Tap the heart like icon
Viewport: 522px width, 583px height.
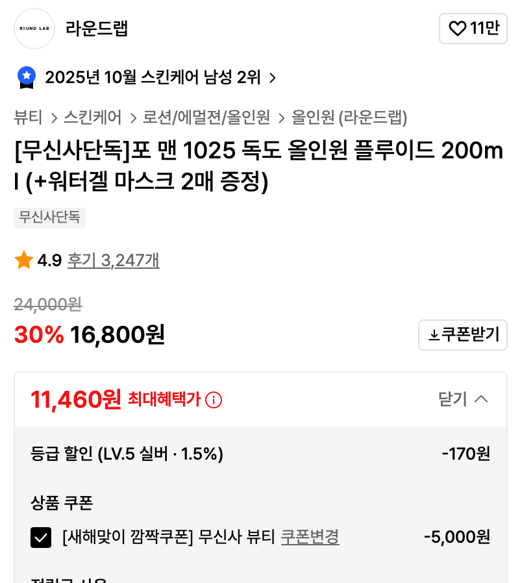pos(458,29)
